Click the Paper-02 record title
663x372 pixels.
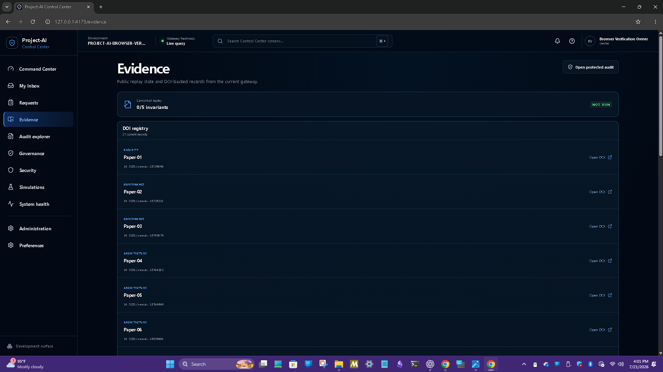pyautogui.click(x=133, y=192)
